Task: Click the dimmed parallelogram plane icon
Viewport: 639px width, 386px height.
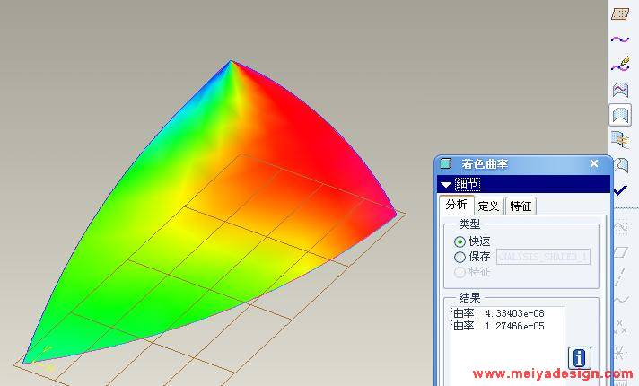Action: (620, 252)
